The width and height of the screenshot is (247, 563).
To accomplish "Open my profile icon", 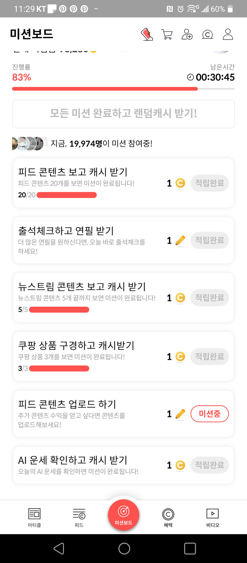I will tap(228, 34).
